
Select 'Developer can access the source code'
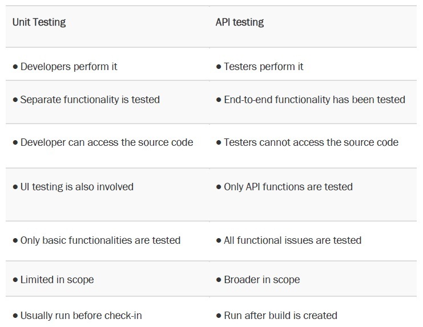pyautogui.click(x=107, y=142)
